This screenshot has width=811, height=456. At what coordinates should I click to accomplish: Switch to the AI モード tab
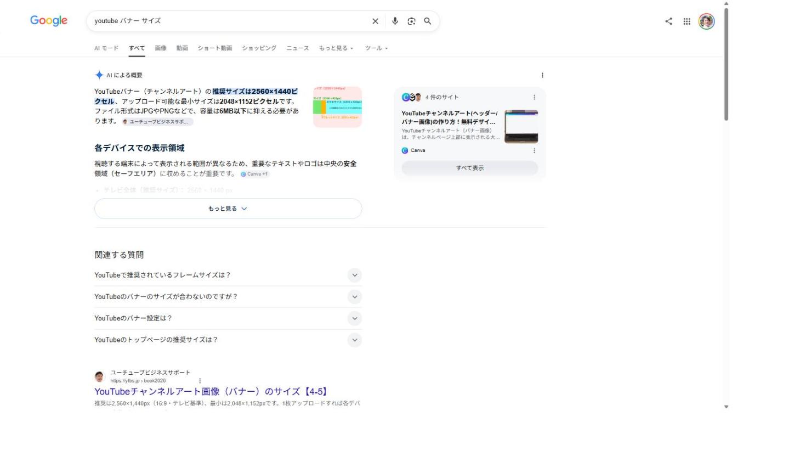pyautogui.click(x=106, y=48)
